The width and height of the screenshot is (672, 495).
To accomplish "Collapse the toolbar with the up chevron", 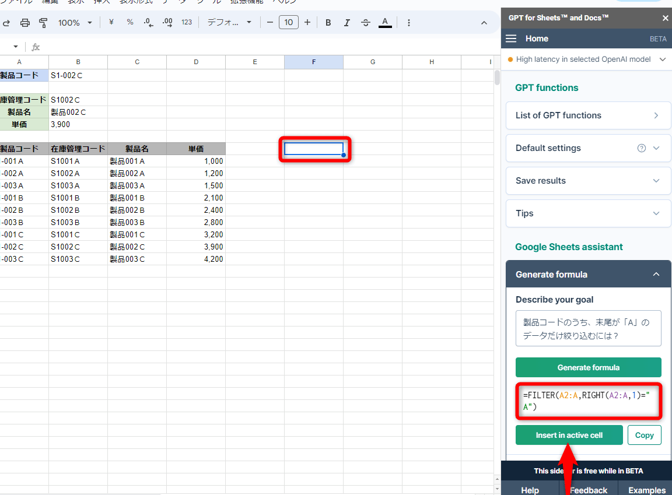I will tap(484, 23).
